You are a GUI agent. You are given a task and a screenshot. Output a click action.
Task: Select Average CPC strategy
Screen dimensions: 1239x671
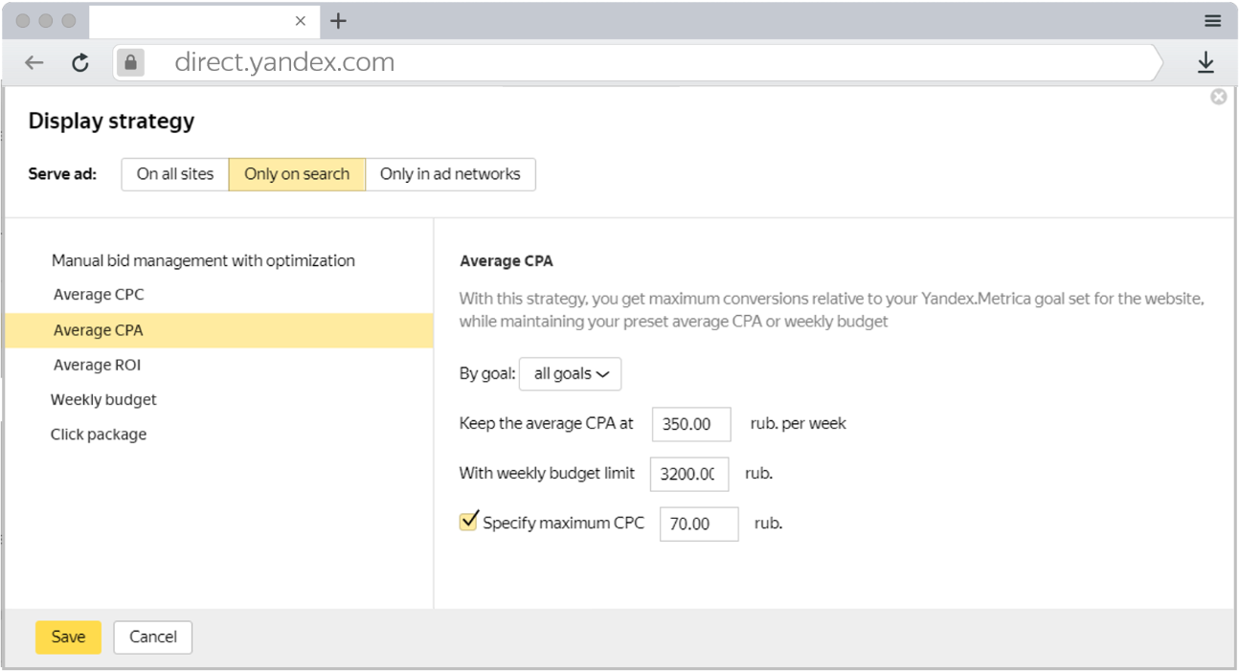pos(99,295)
